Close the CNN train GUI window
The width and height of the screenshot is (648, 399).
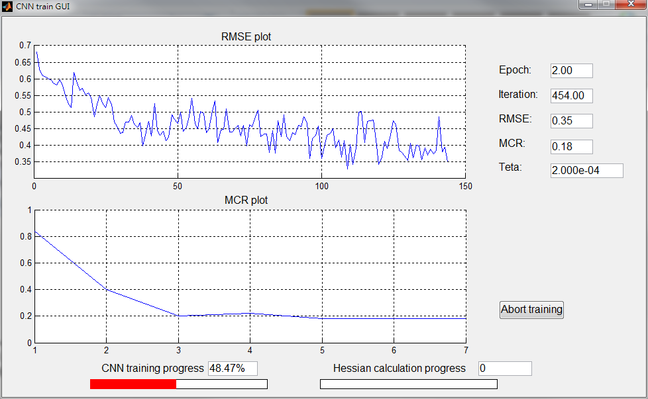coord(631,5)
